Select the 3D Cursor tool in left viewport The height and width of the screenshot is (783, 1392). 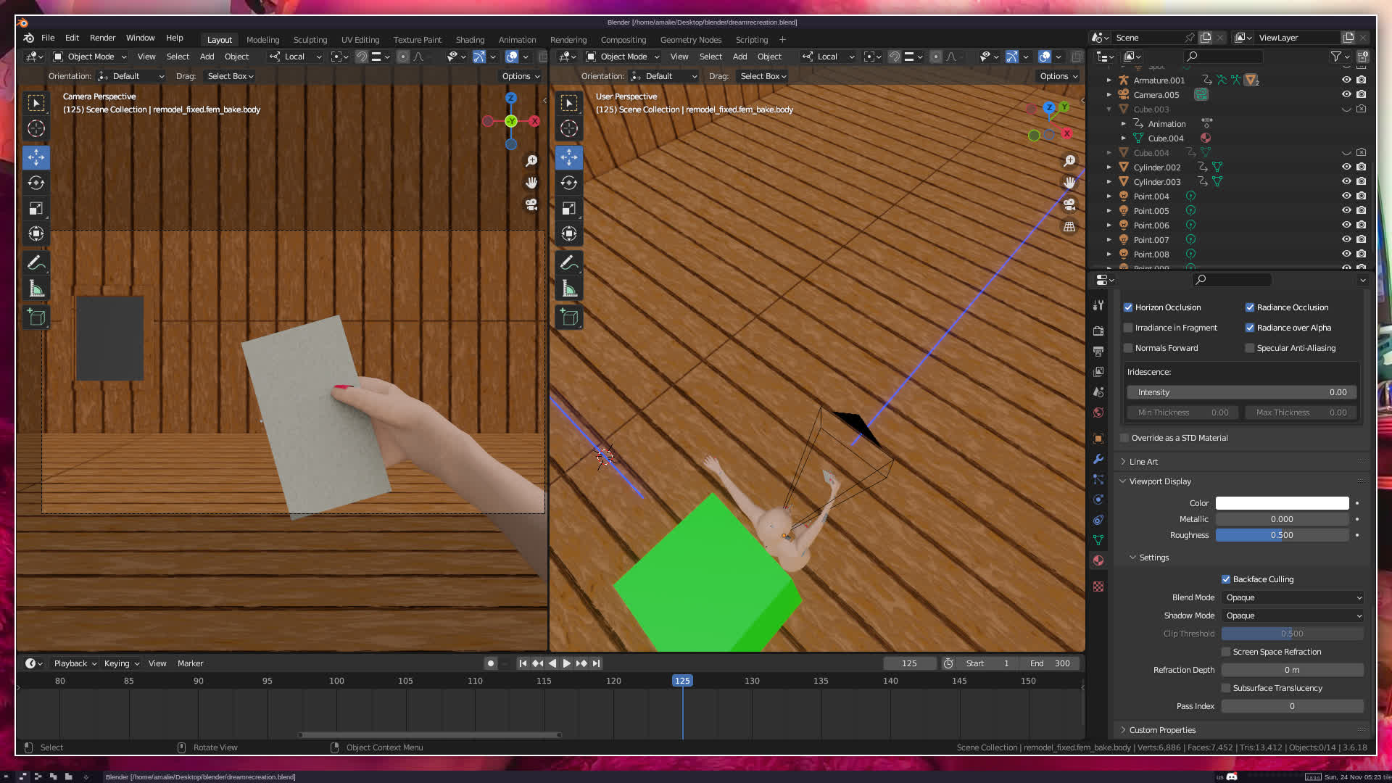click(x=36, y=129)
